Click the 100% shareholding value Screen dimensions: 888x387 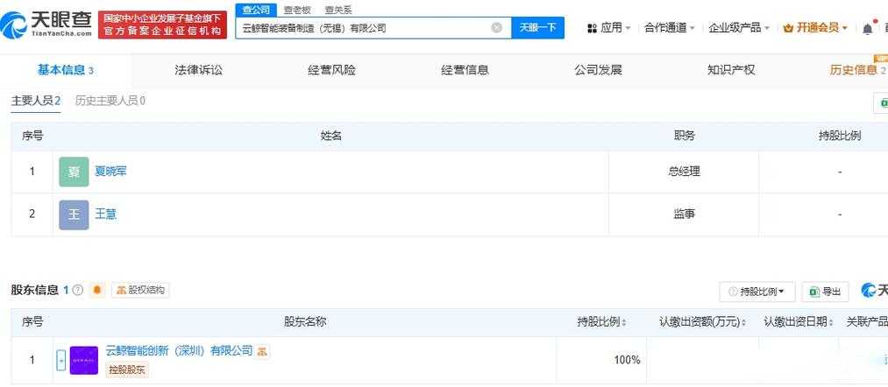(627, 360)
